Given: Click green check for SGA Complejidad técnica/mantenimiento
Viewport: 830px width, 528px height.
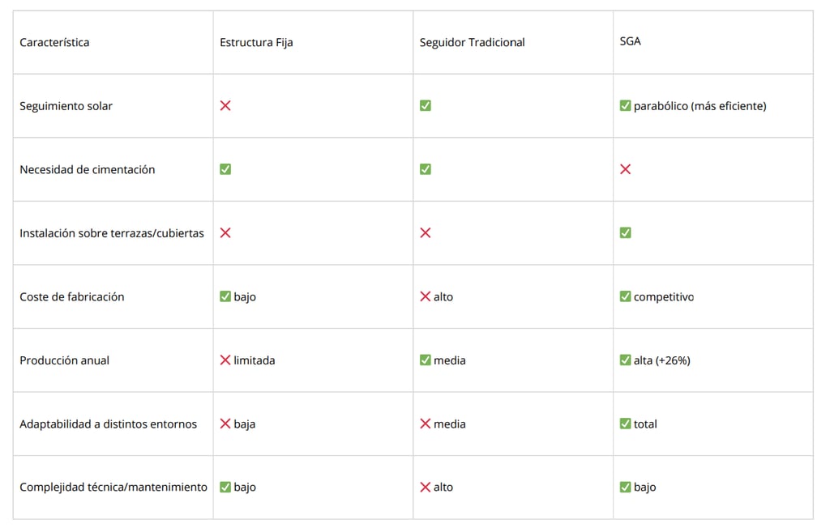Looking at the screenshot, I should (x=625, y=488).
